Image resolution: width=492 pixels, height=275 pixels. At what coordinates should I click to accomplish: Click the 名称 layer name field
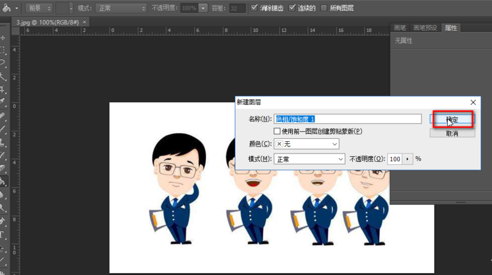347,119
